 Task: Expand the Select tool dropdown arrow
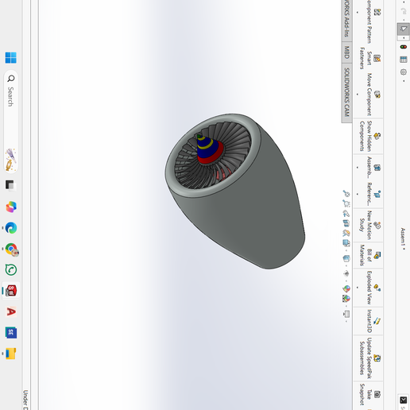pos(404,38)
